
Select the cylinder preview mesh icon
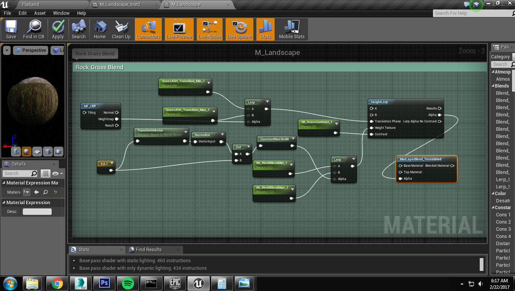coord(16,152)
